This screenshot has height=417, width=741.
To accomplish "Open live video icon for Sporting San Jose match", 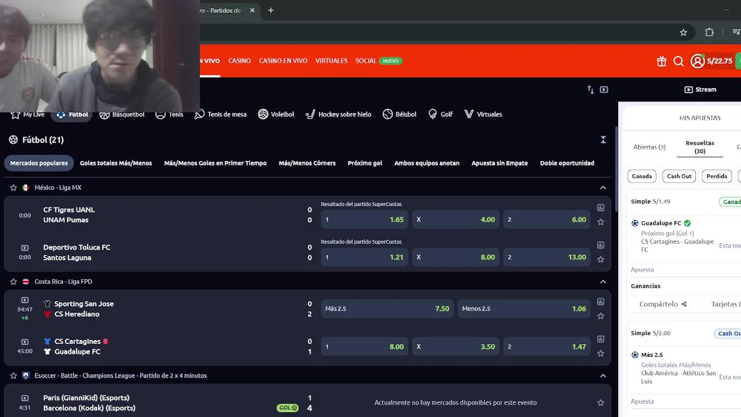I will point(25,300).
